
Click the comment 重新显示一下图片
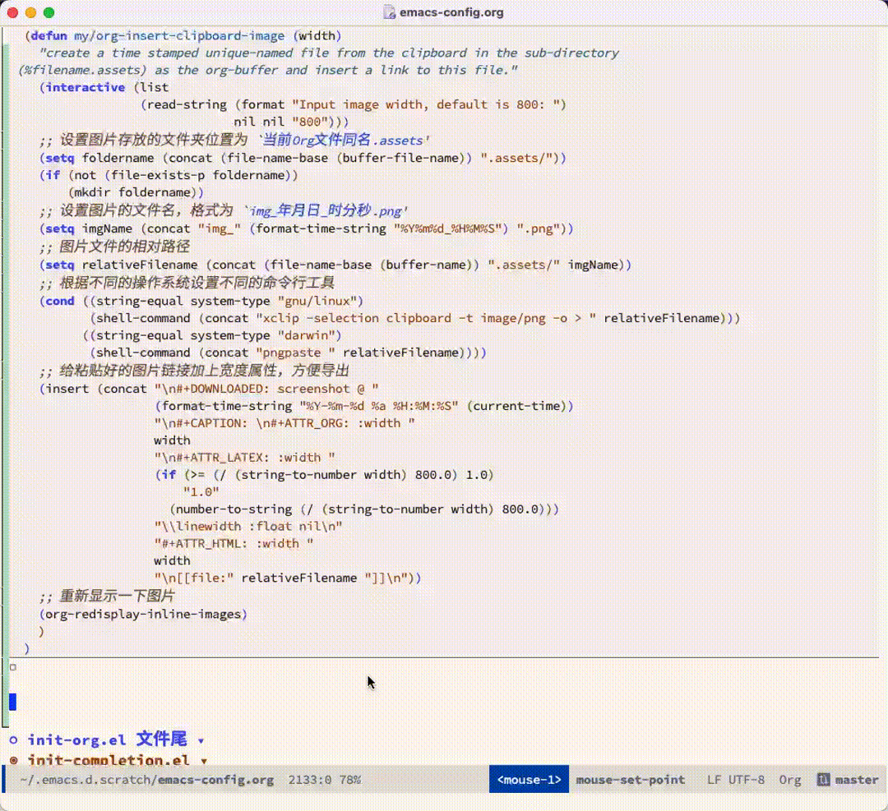[x=107, y=596]
